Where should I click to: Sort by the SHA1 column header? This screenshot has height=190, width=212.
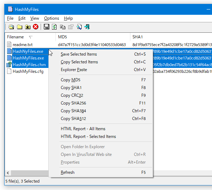tap(171, 37)
